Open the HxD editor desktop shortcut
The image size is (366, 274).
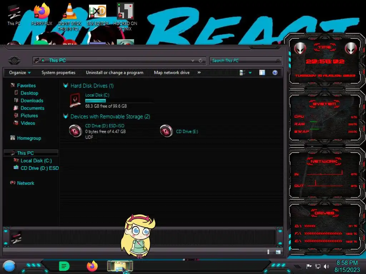[97, 14]
